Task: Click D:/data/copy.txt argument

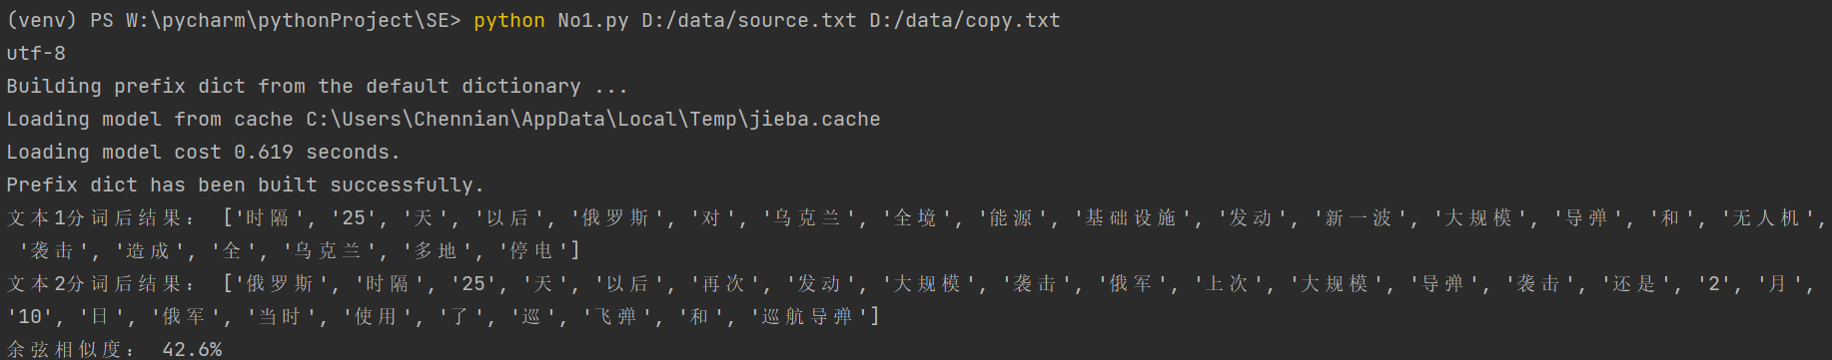Action: [965, 21]
